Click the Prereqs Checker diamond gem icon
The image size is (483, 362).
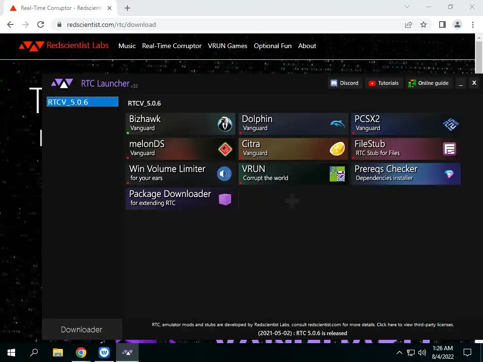pos(449,174)
